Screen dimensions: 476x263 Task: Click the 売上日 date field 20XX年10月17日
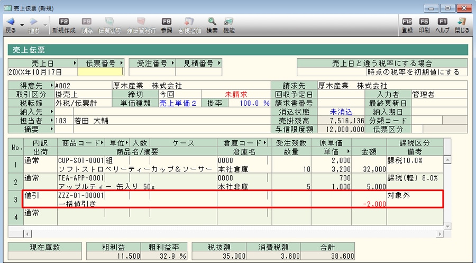point(43,71)
